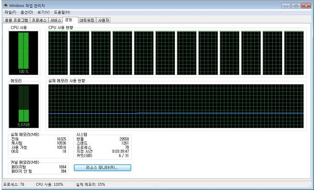This screenshot has height=190, width=314.
Task: Click the 여유 memory value 18
Action: click(x=64, y=151)
